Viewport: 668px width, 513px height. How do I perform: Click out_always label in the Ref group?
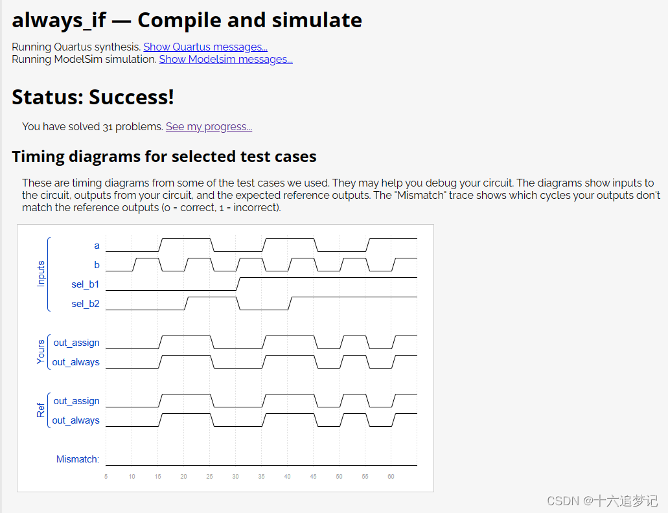click(x=75, y=420)
